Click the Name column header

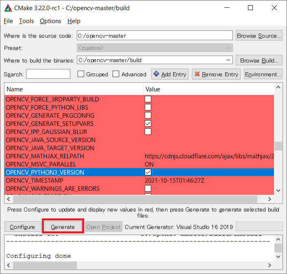[x=74, y=89]
